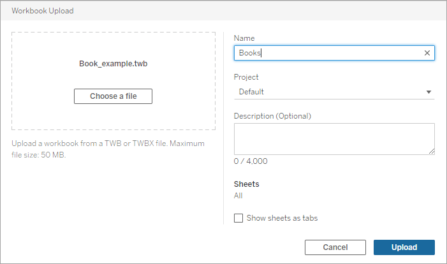Click the Choose a file button

point(113,96)
